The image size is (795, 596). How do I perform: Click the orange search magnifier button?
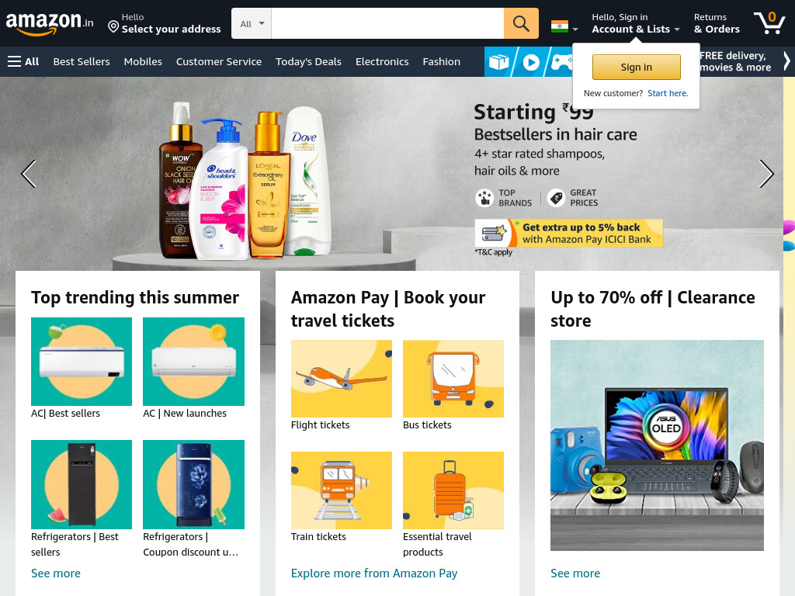(521, 23)
